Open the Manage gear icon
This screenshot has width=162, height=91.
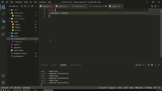click(x=3, y=82)
